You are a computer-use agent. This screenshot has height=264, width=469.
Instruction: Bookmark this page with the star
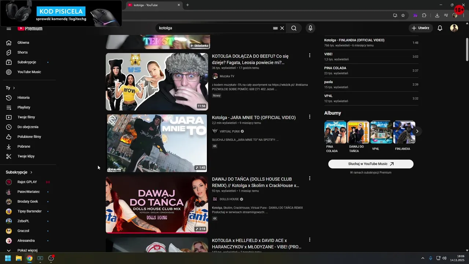pyautogui.click(x=403, y=15)
